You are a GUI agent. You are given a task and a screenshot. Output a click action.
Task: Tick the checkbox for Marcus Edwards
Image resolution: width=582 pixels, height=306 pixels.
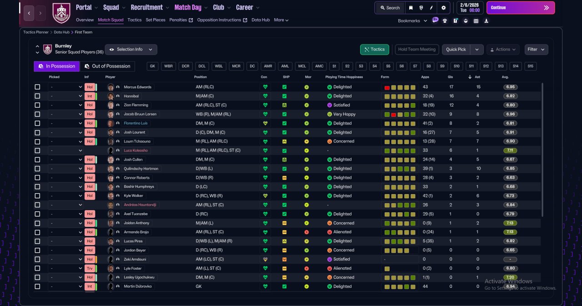37,87
